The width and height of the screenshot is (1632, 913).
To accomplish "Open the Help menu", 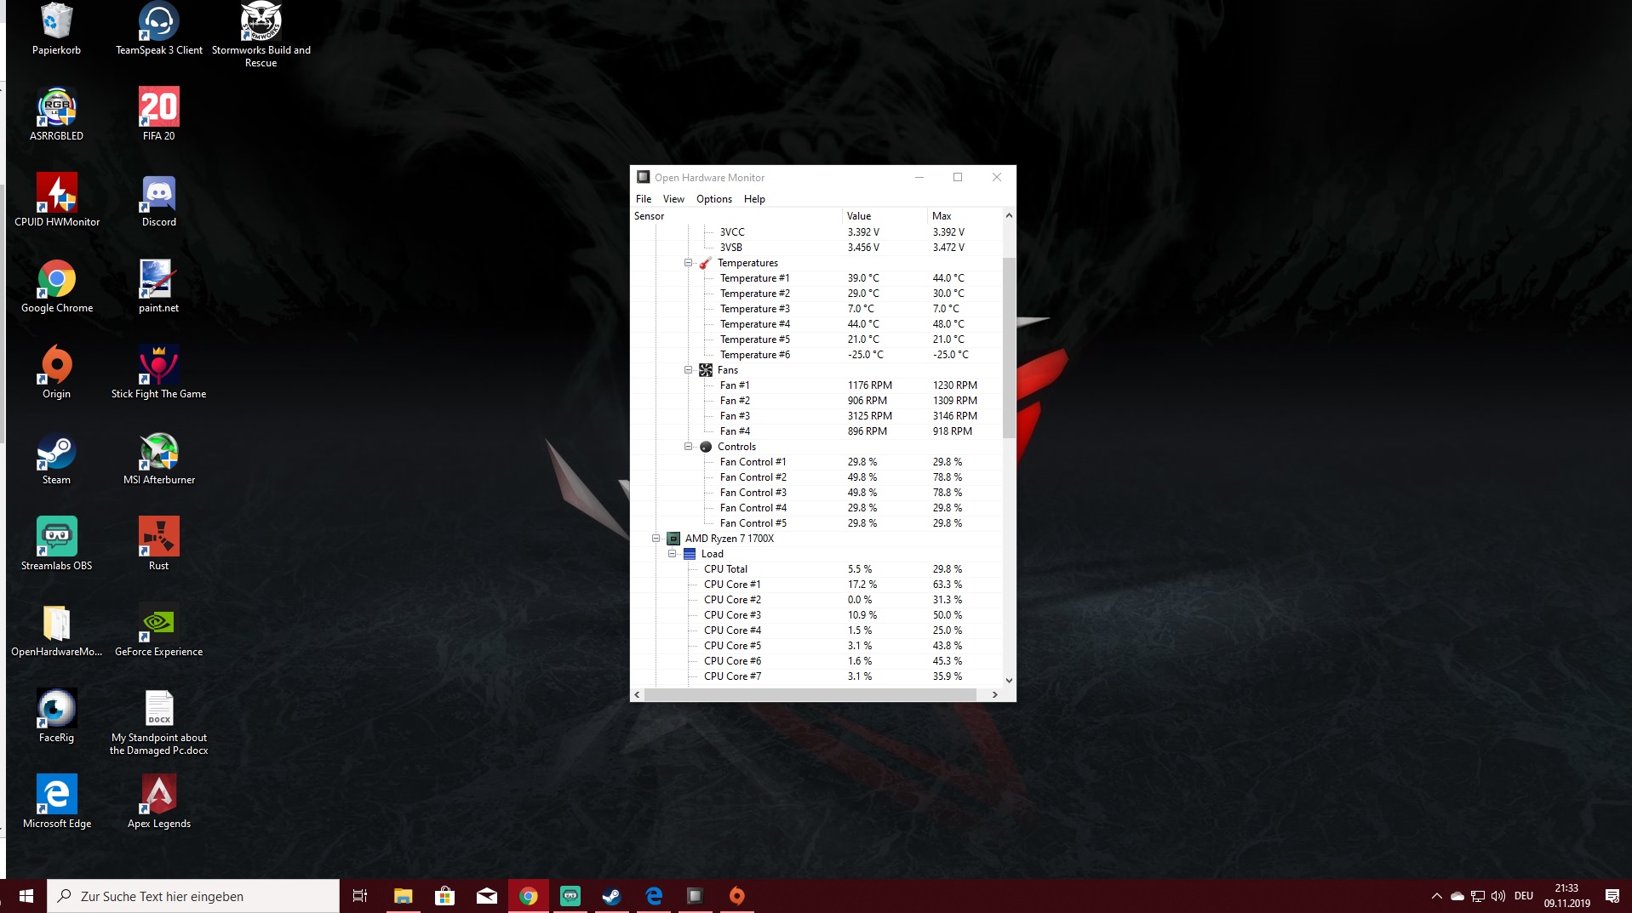I will [754, 199].
